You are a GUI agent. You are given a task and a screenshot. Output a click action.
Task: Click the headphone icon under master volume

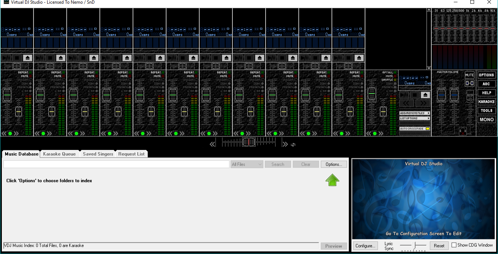click(x=463, y=130)
